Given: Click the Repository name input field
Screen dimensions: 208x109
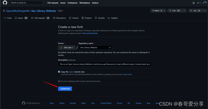Looking at the screenshot, I should point(95,48).
